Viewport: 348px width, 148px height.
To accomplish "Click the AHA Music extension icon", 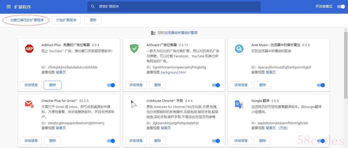I will pyautogui.click(x=239, y=48).
